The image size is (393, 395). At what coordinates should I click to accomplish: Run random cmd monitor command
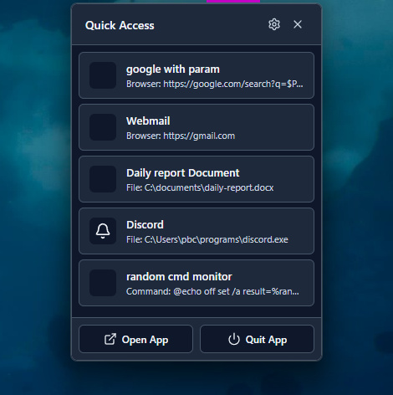[196, 283]
